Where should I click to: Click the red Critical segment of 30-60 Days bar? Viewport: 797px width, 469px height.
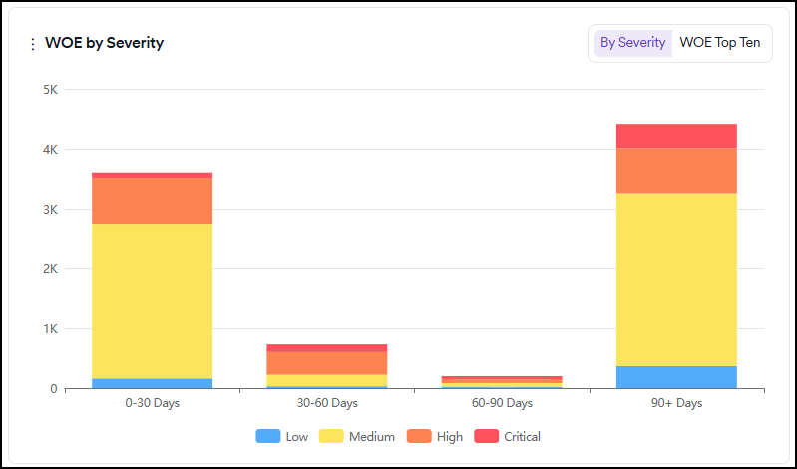tap(326, 348)
